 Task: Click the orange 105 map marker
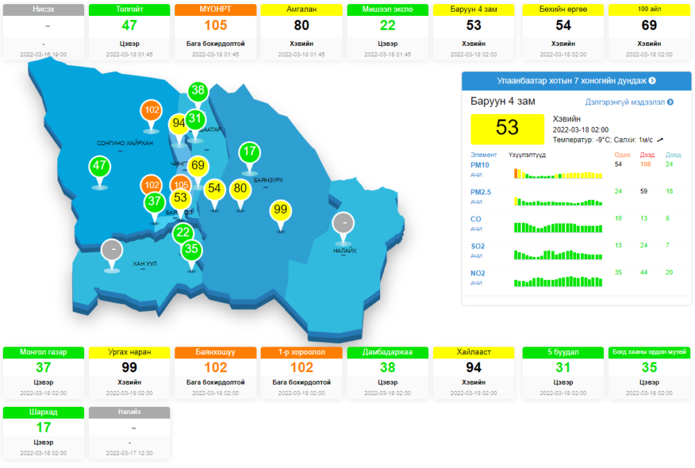(181, 185)
